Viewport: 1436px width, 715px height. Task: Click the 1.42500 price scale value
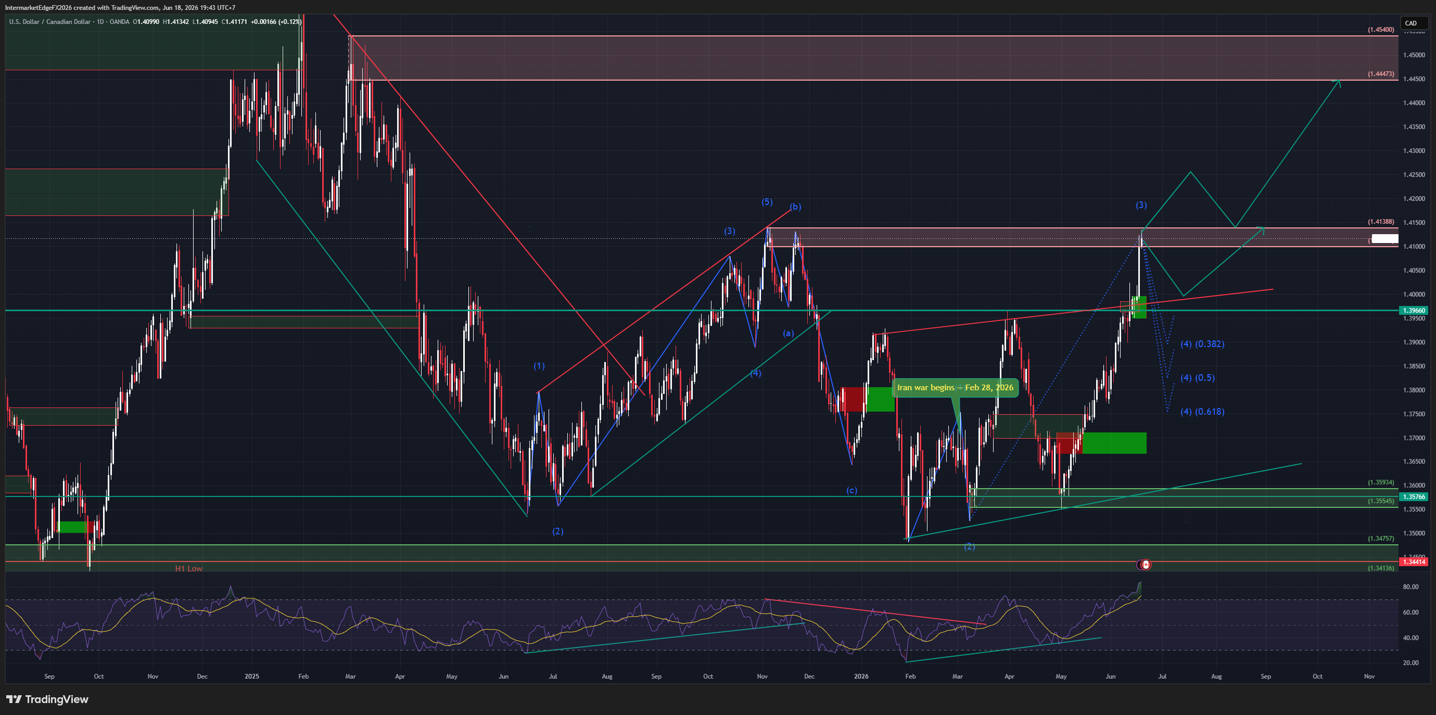pos(1414,175)
